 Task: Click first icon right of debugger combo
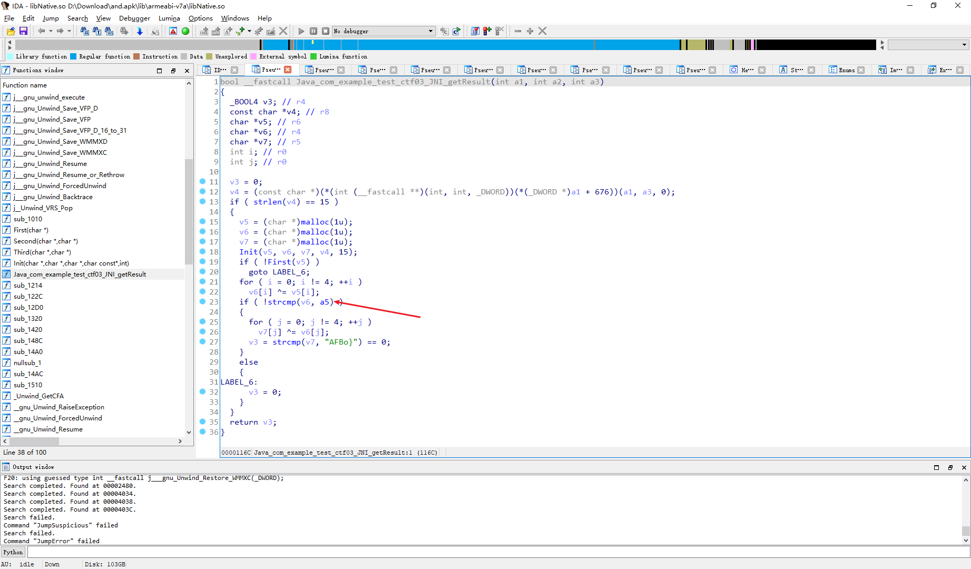point(445,31)
